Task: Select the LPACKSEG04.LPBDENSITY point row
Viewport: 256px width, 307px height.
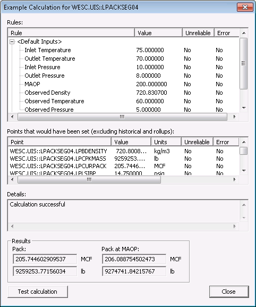Action: [x=124, y=151]
